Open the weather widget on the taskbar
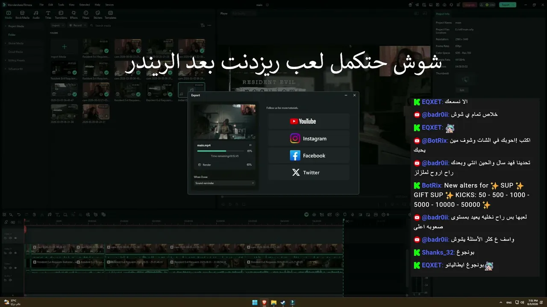Viewport: 547px width, 307px height. coord(12,302)
